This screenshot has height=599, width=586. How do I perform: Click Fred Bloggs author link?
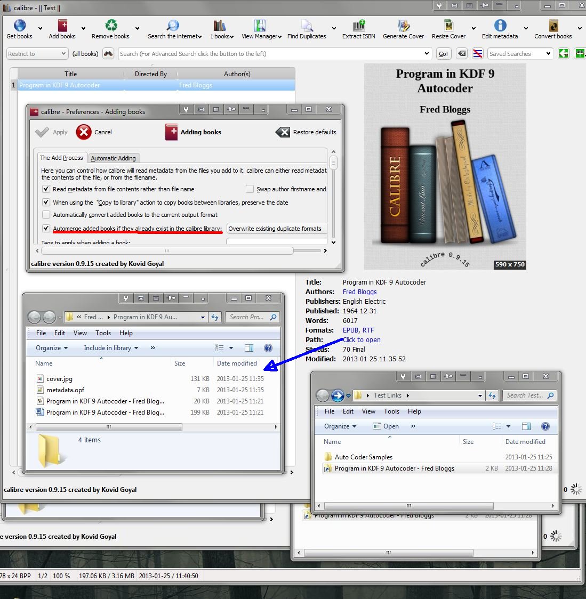(x=360, y=292)
